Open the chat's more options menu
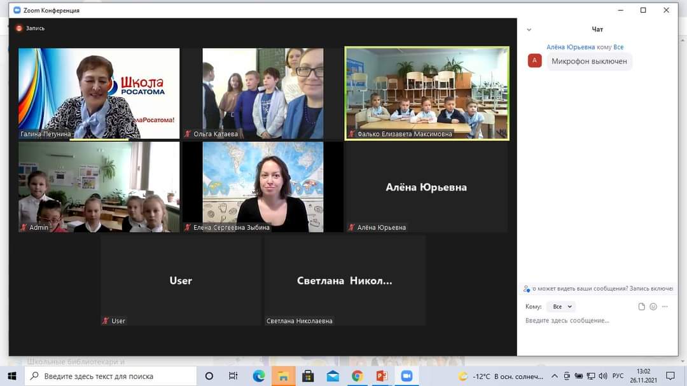Screen dimensions: 687x386 coord(665,307)
